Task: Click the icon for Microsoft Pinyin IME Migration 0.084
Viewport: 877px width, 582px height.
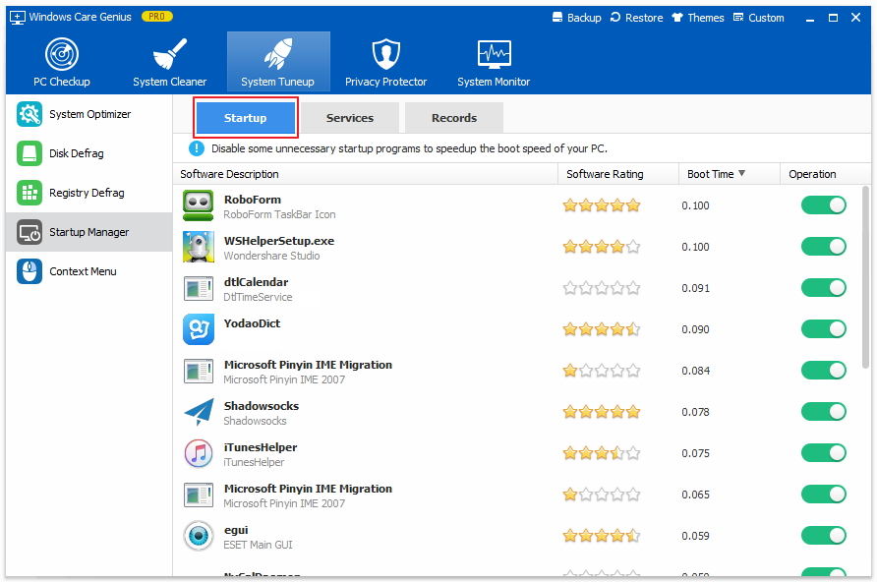Action: pyautogui.click(x=199, y=372)
